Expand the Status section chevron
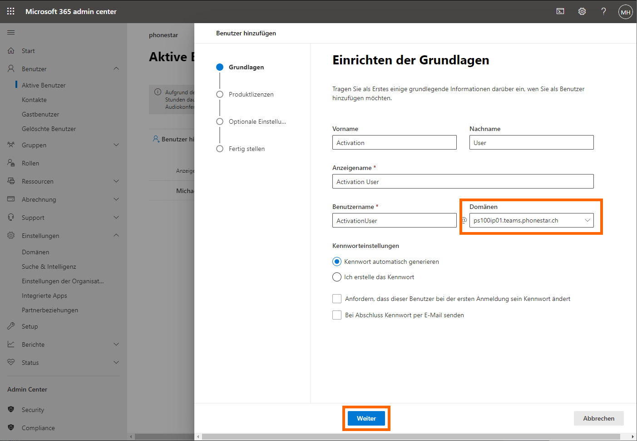Image resolution: width=637 pixels, height=441 pixels. (116, 362)
